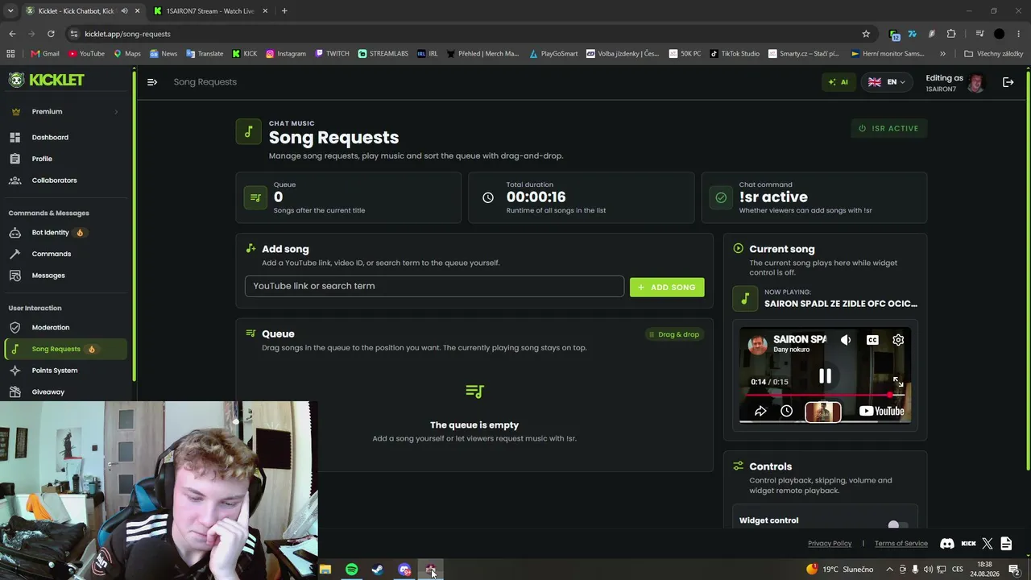Image resolution: width=1031 pixels, height=580 pixels.
Task: Click the 7TV extension icon
Action: [912, 34]
